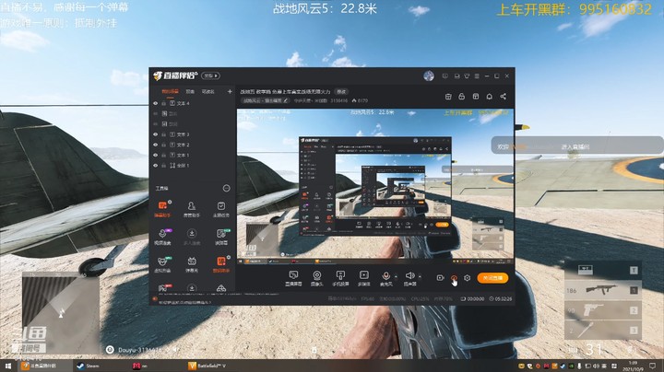
Task: Open settings gear beside the orange live button
Action: coord(467,278)
